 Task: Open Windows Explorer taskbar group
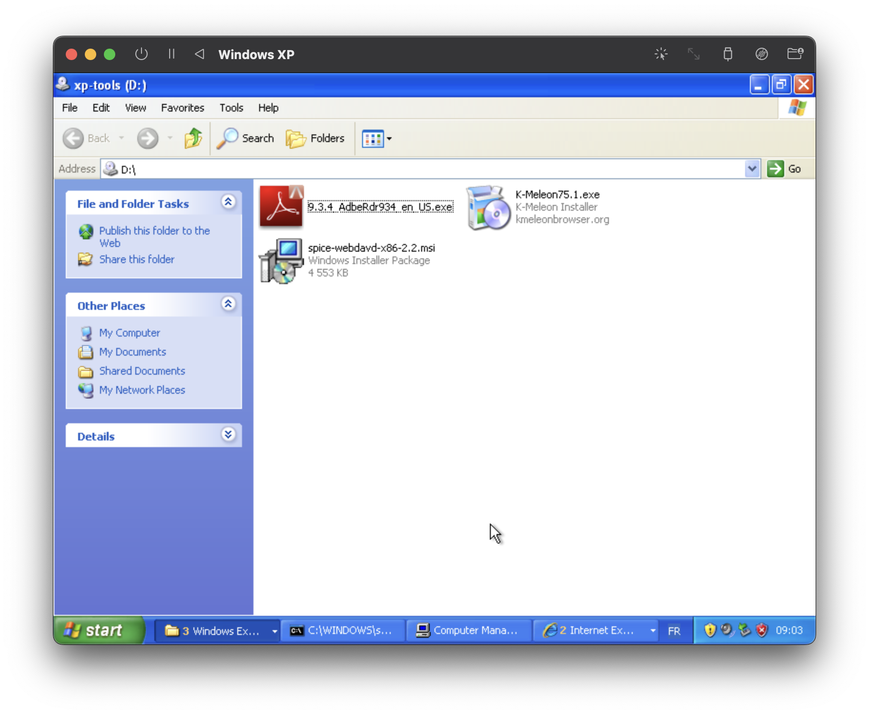(212, 631)
